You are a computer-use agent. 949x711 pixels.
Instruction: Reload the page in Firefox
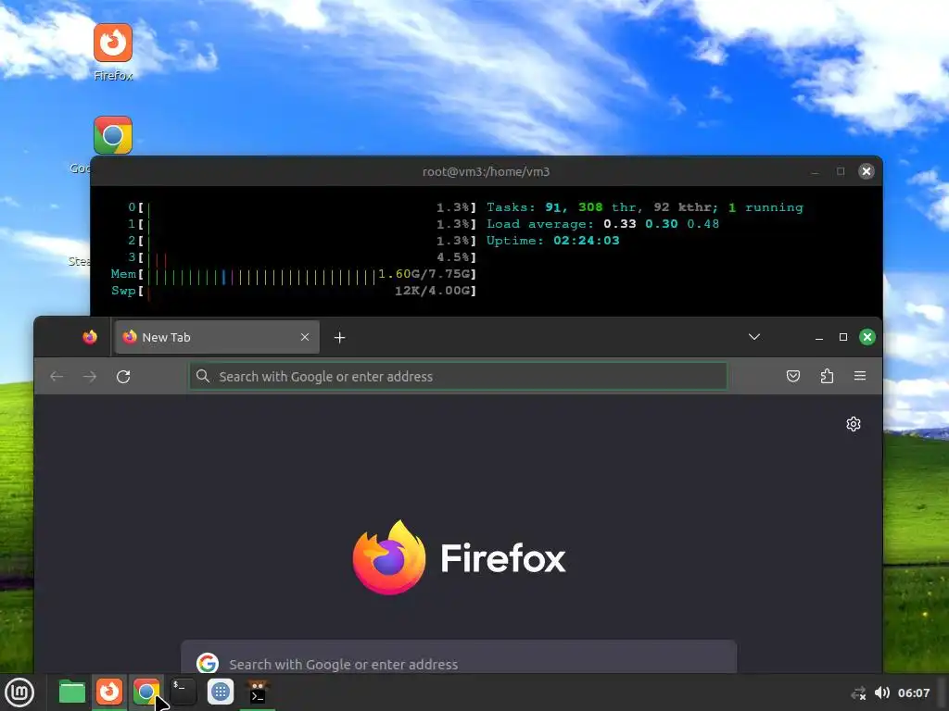123,377
